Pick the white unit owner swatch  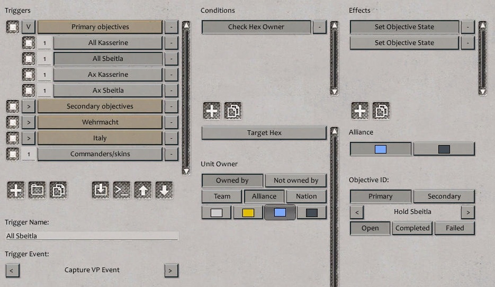pyautogui.click(x=216, y=212)
